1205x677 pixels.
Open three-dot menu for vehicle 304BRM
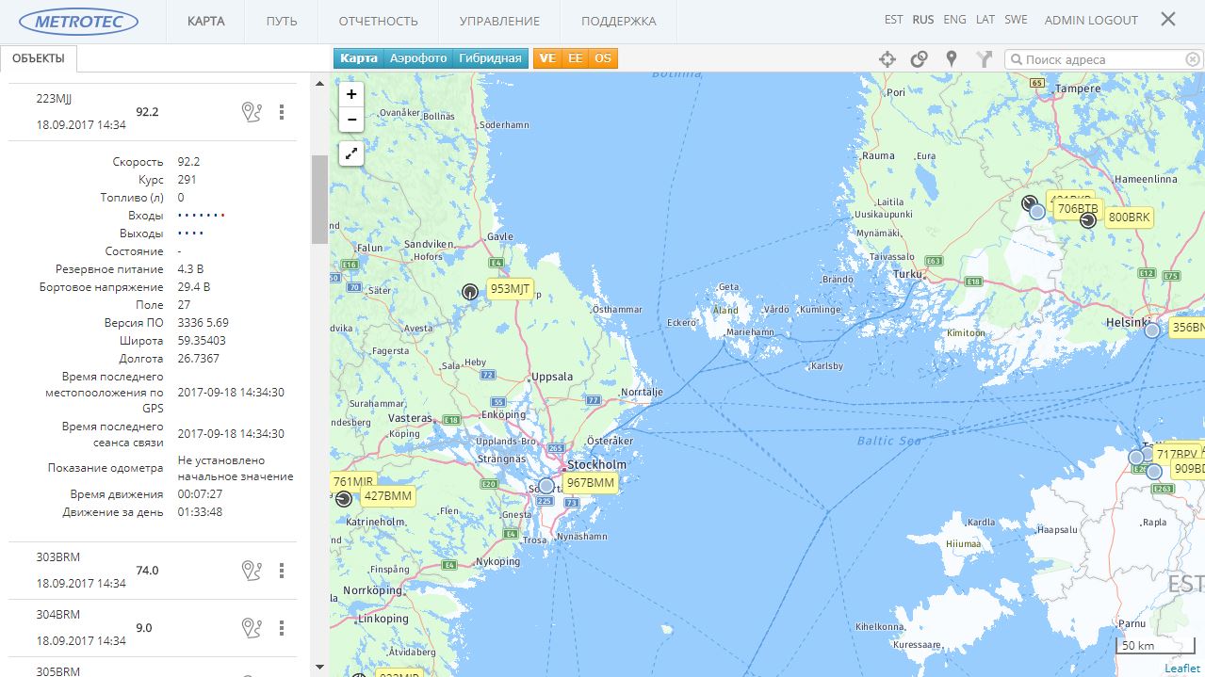click(282, 628)
